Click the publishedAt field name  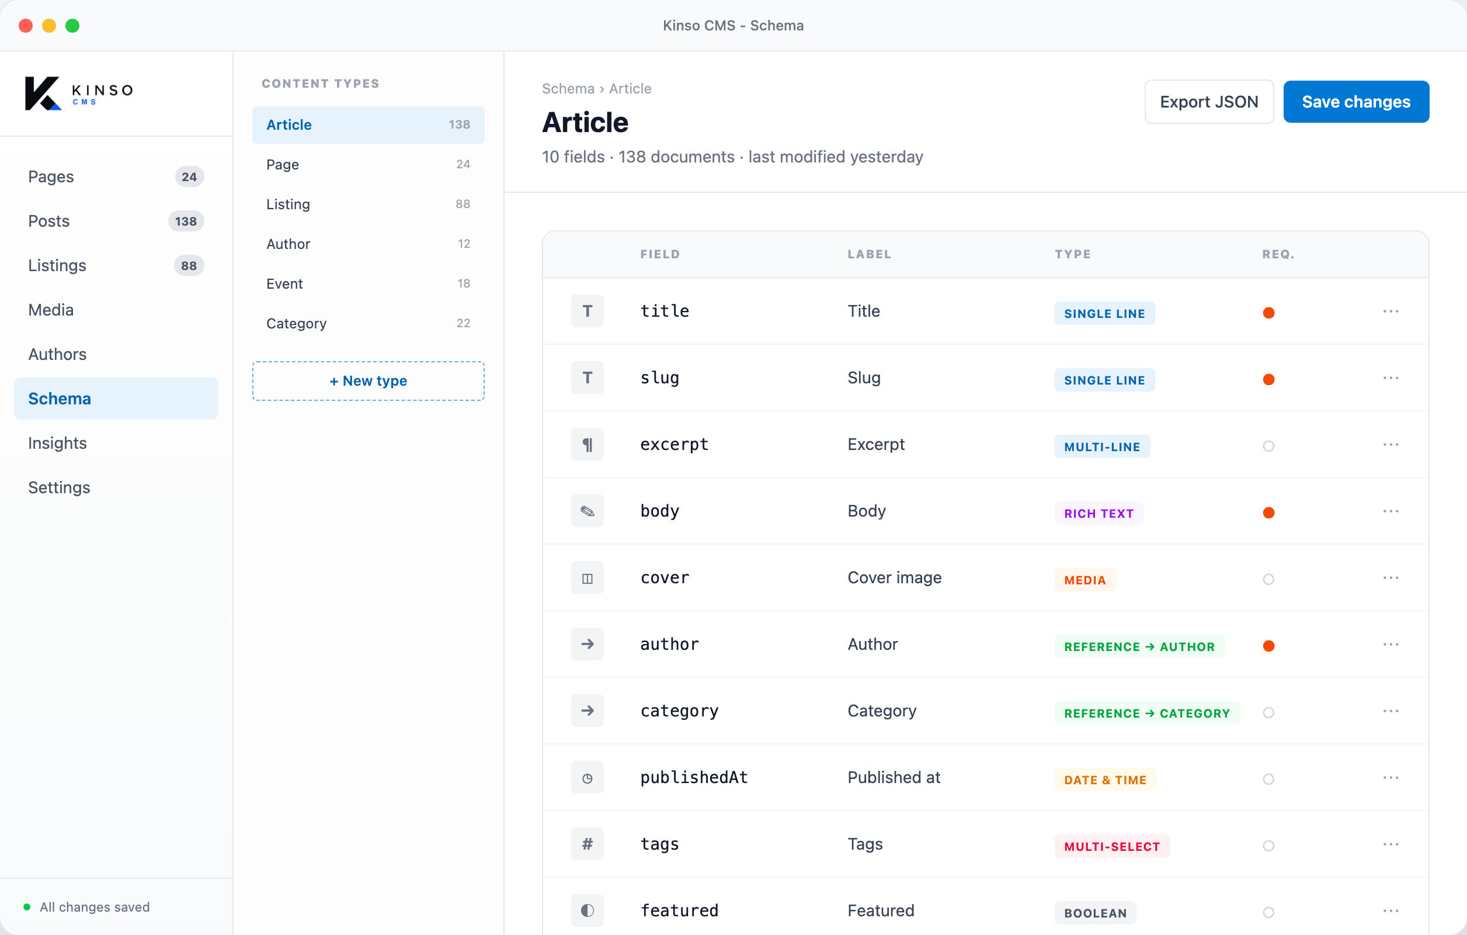pos(694,778)
